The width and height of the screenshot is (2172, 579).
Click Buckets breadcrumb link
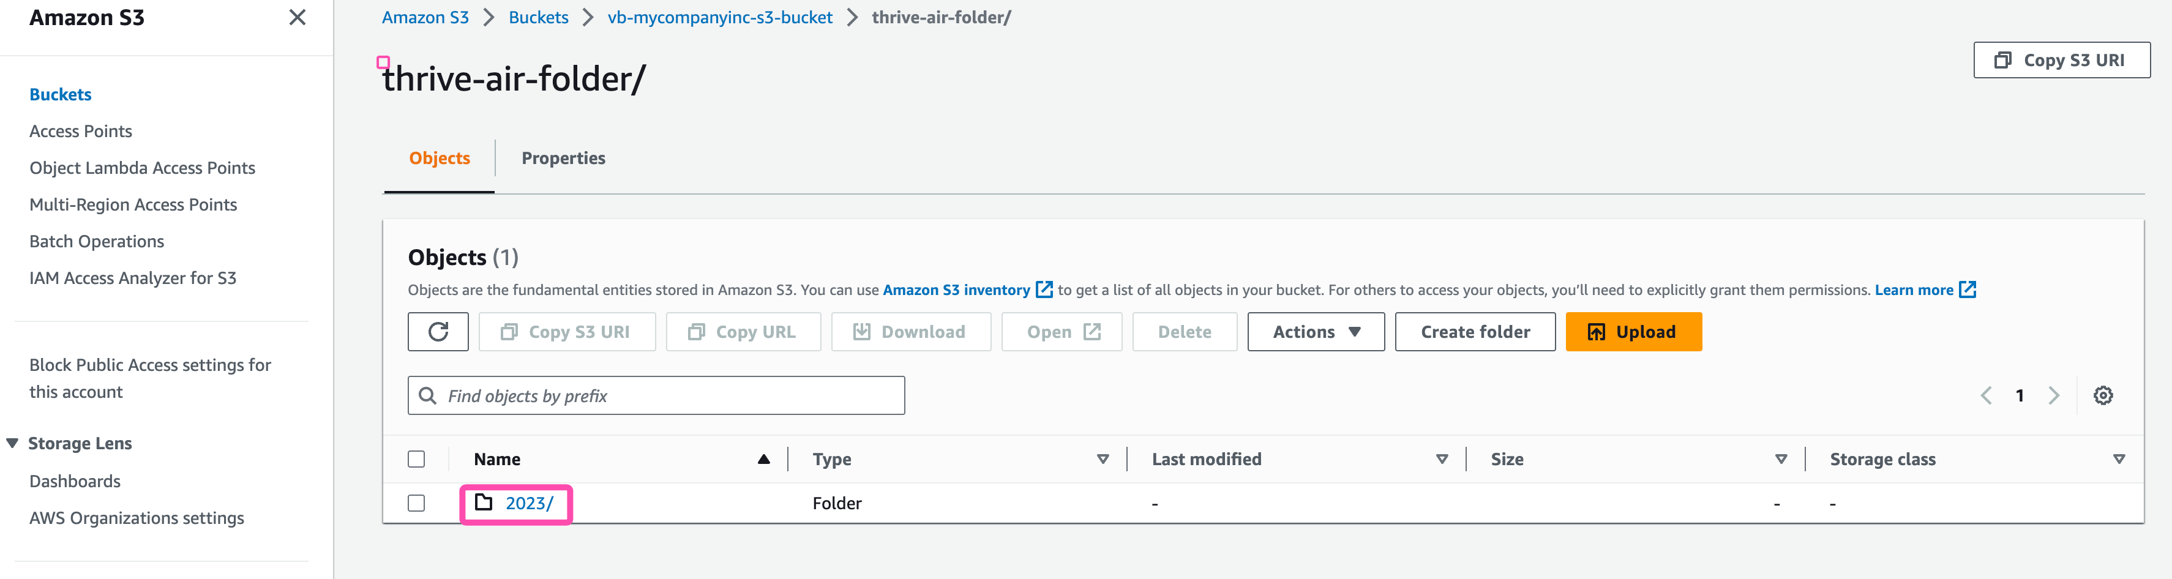(x=539, y=18)
